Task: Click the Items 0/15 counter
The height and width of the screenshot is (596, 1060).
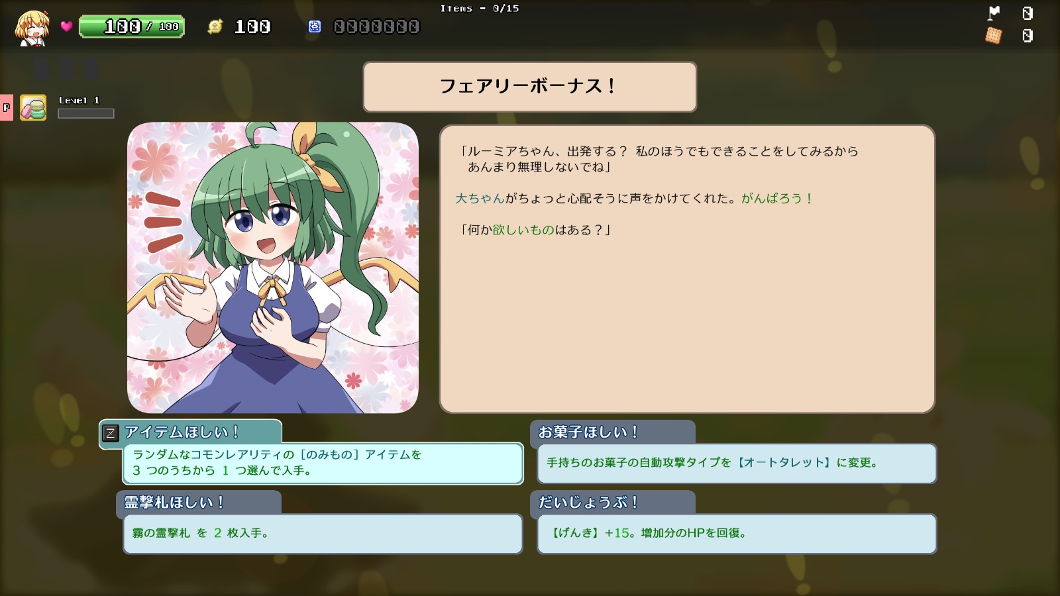Action: point(480,9)
